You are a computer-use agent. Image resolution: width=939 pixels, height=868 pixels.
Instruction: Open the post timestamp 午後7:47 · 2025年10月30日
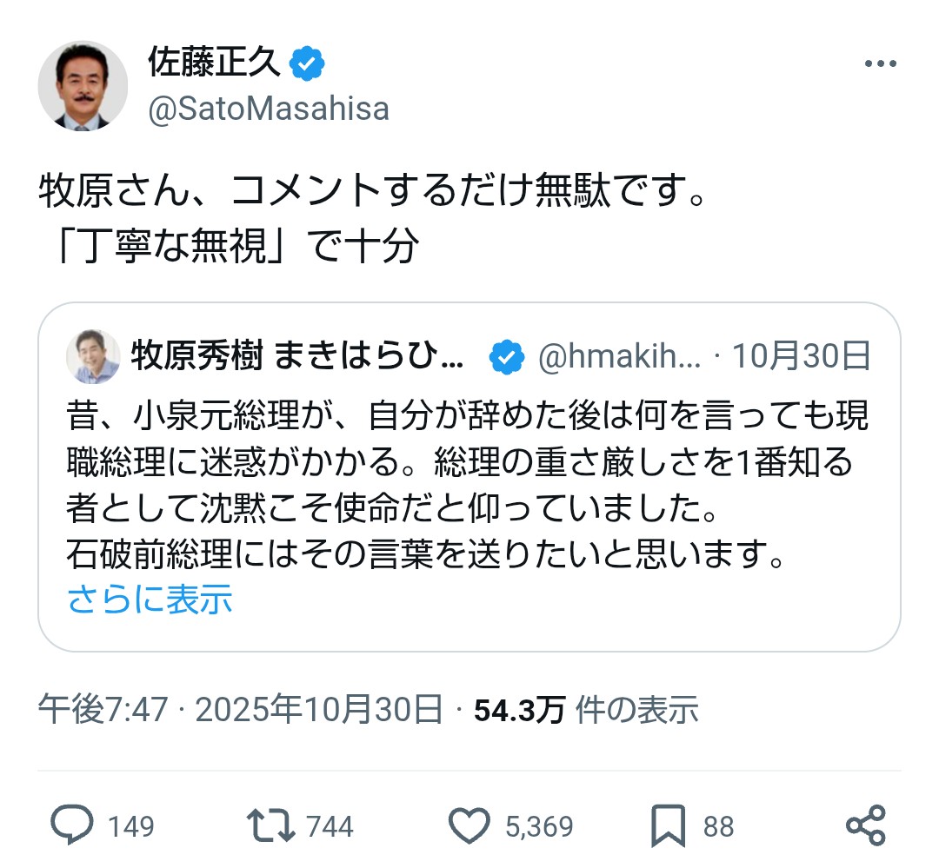coord(241,710)
